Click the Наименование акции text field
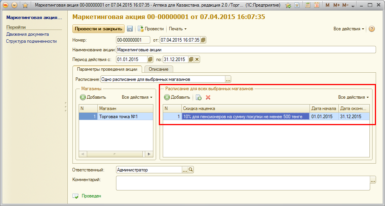The width and height of the screenshot is (385, 206). (x=245, y=50)
